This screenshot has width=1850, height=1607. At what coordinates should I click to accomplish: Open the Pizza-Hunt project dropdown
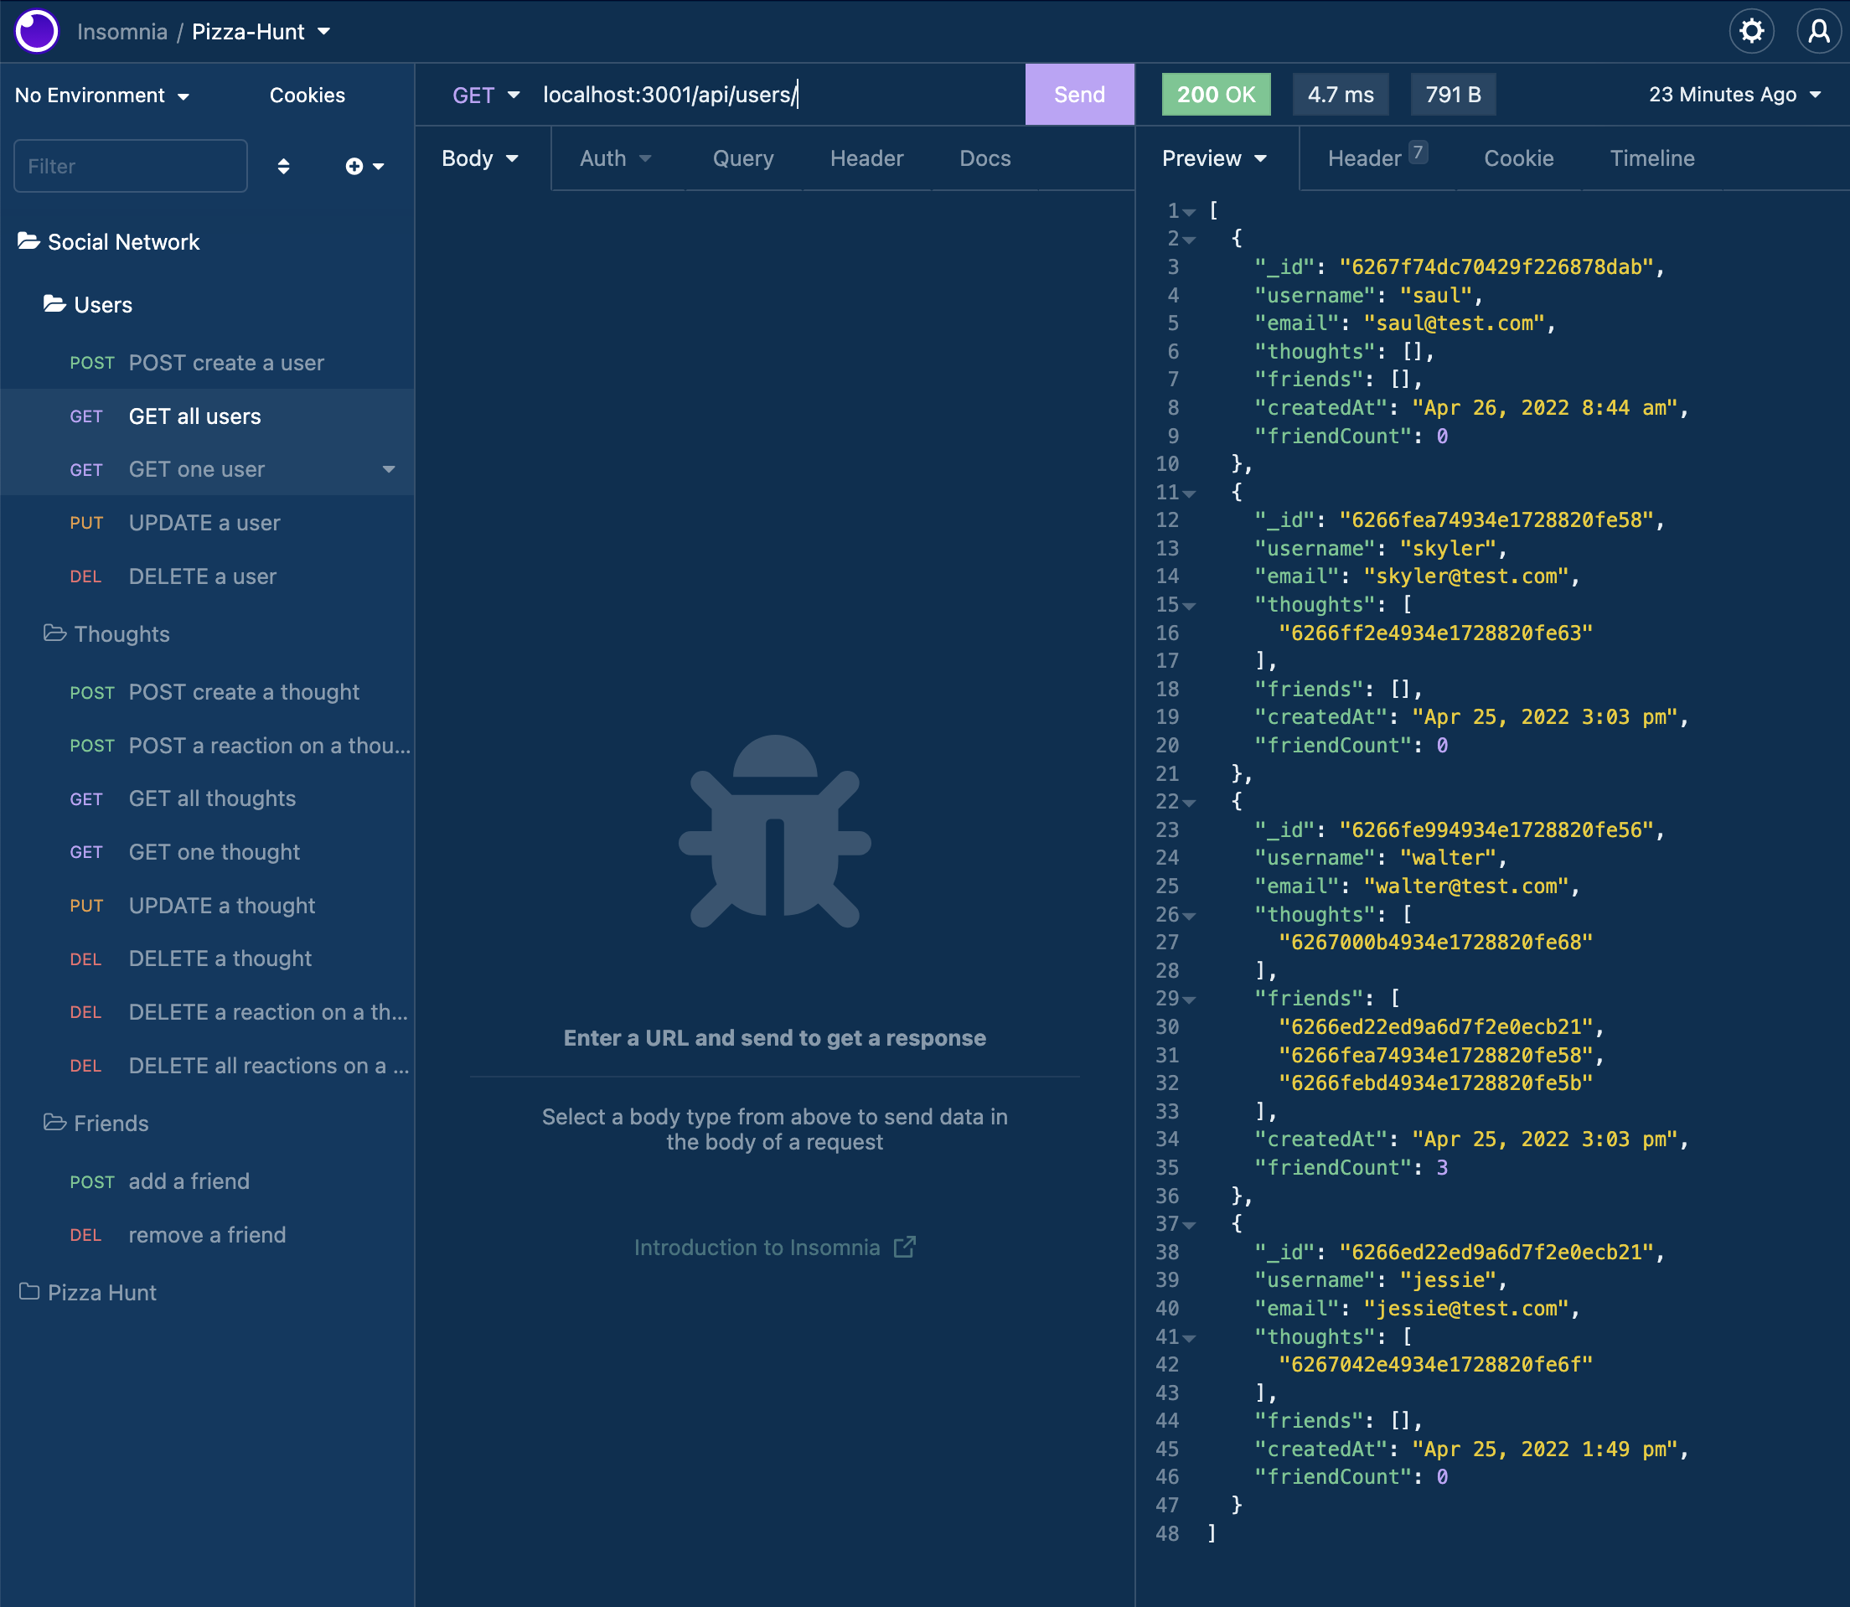(x=261, y=31)
